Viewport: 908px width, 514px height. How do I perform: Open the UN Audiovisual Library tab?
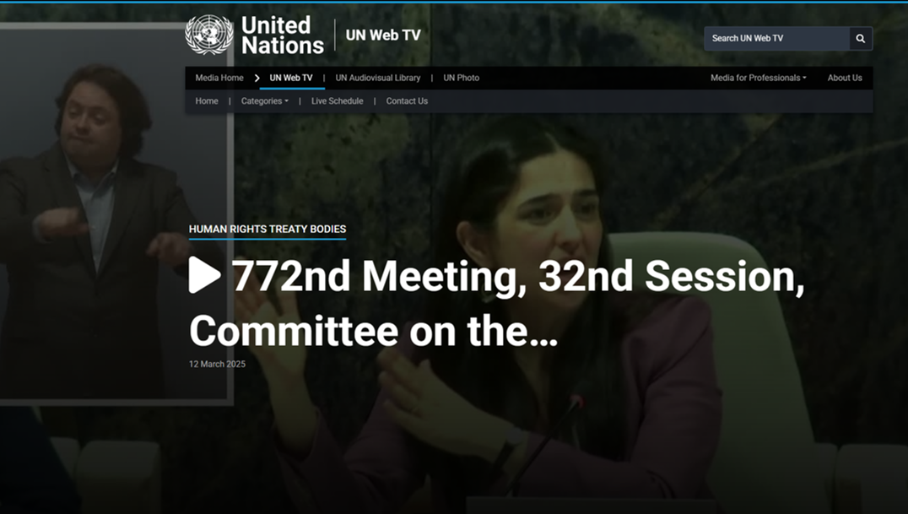pos(377,78)
